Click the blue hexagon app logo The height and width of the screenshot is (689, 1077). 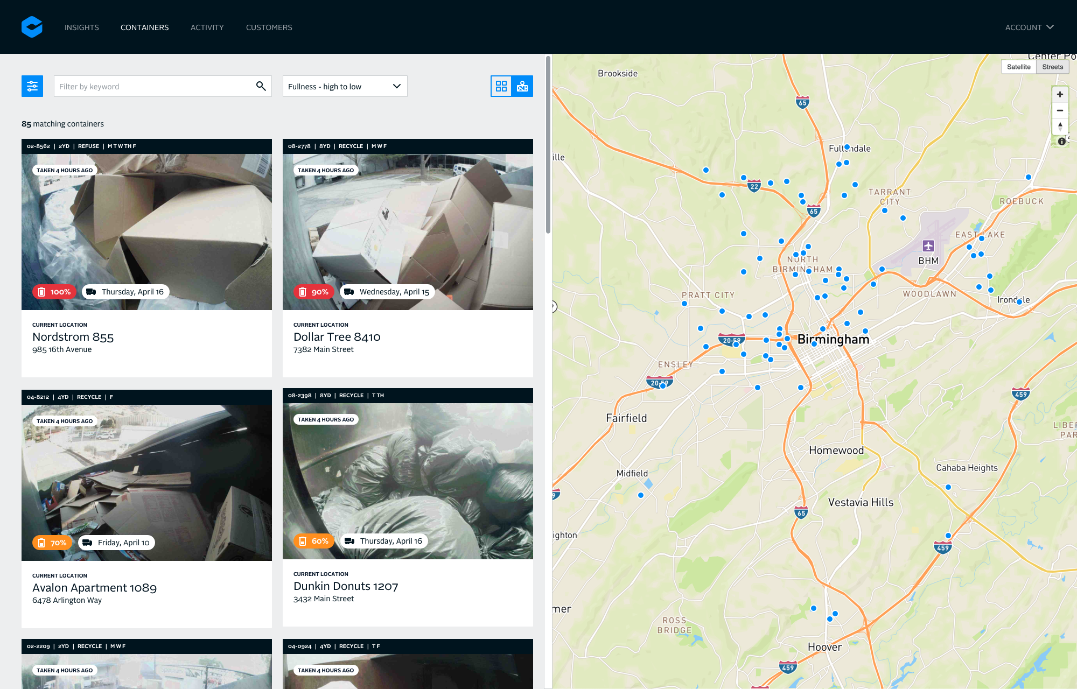tap(32, 27)
